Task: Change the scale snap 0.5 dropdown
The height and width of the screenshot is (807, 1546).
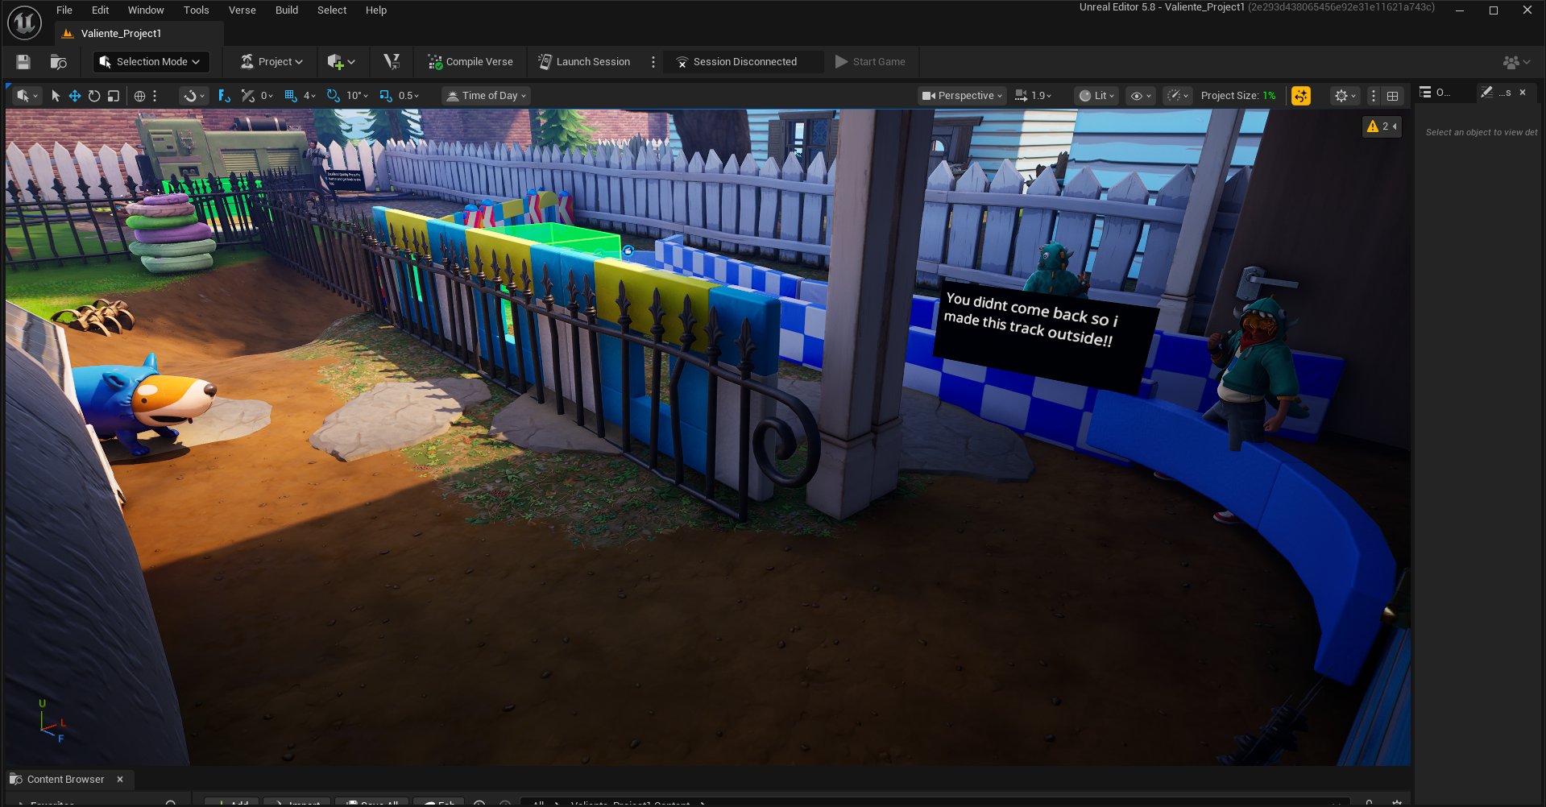Action: tap(409, 96)
